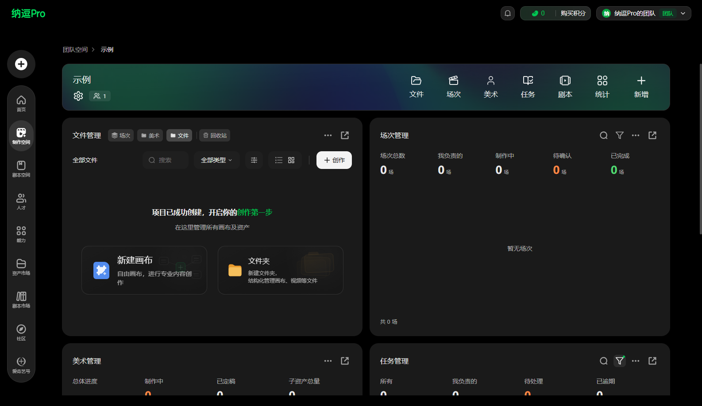702x406 pixels.
Task: Select 美术 tab in 文件管理
Action: (150, 135)
